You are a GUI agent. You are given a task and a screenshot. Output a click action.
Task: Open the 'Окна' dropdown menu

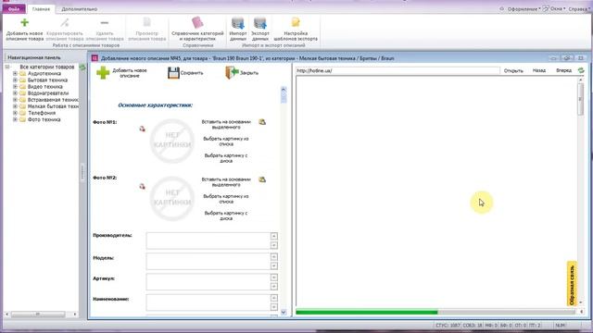pyautogui.click(x=557, y=8)
